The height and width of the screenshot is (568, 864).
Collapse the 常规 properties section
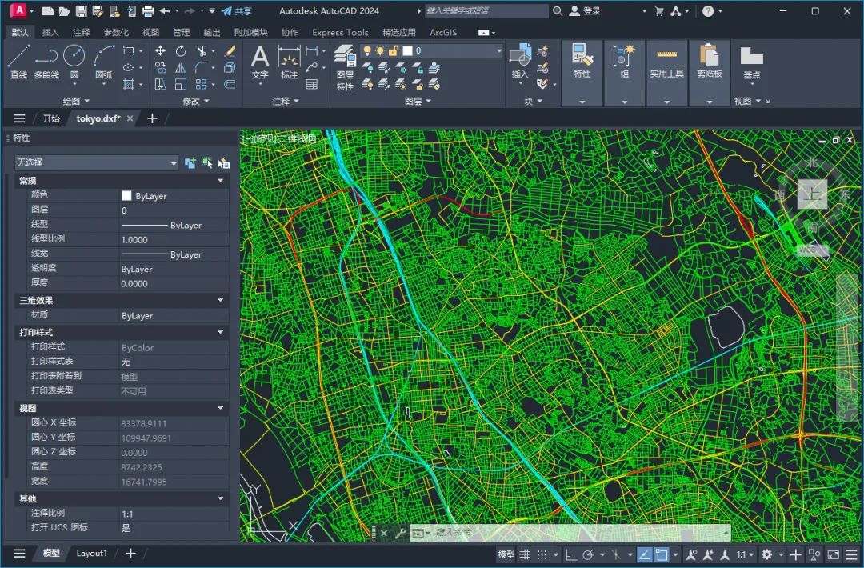[x=221, y=181]
